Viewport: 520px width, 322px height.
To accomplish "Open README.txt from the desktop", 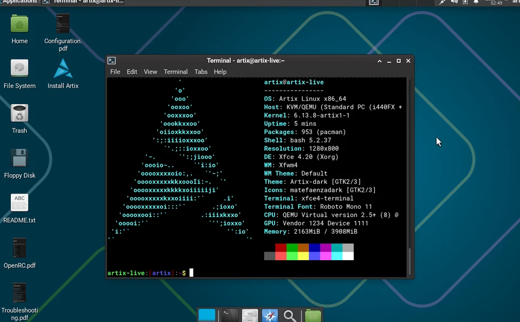I will tap(19, 203).
